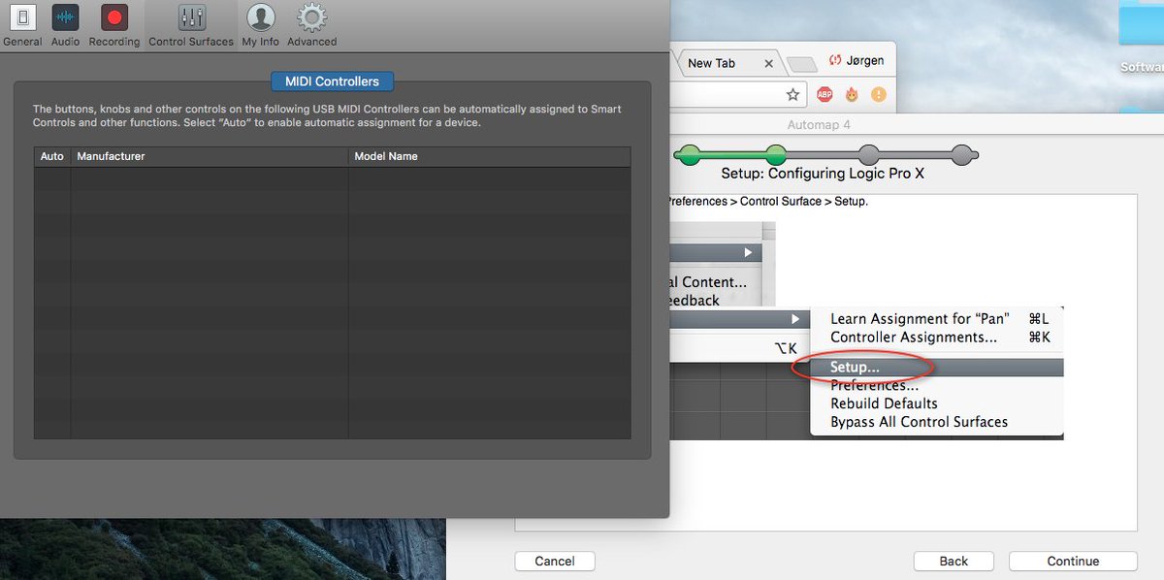
Task: Select the Control Surfaces preferences pane
Action: (x=191, y=25)
